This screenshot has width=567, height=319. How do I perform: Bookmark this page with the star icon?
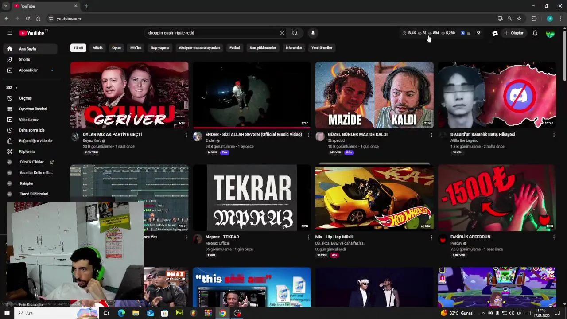[519, 19]
